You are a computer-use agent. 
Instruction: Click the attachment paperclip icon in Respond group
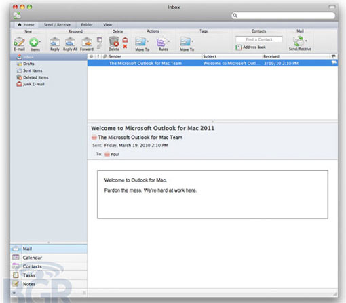99,47
